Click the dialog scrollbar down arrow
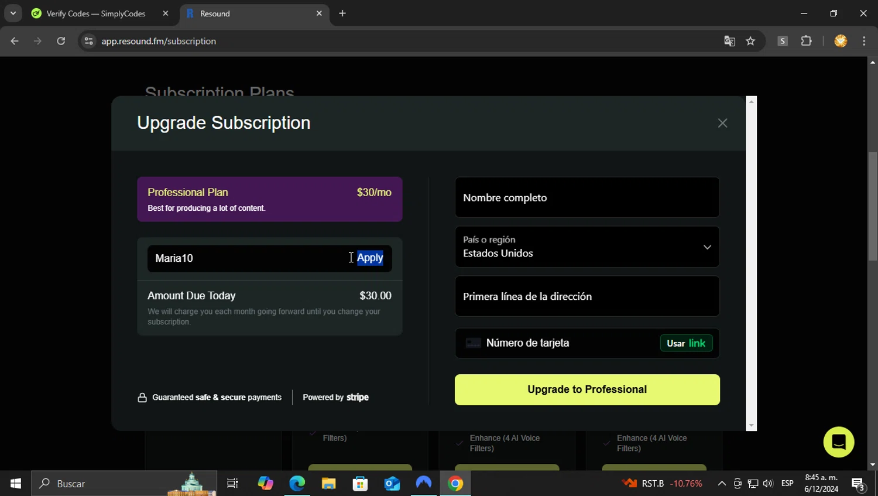The height and width of the screenshot is (496, 878). point(752,426)
